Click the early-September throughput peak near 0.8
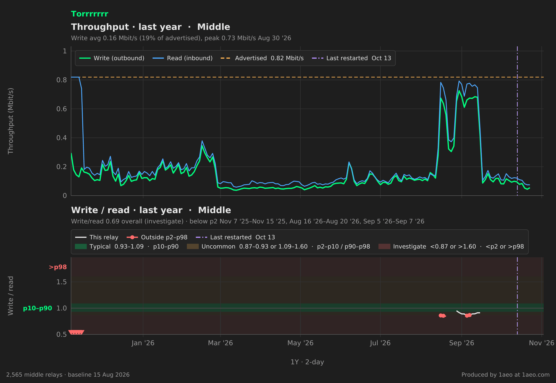Image resolution: width=556 pixels, height=383 pixels. point(459,81)
